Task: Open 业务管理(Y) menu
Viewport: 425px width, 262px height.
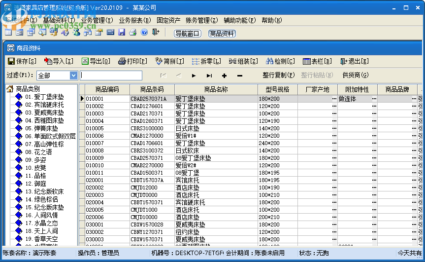Action: point(97,20)
